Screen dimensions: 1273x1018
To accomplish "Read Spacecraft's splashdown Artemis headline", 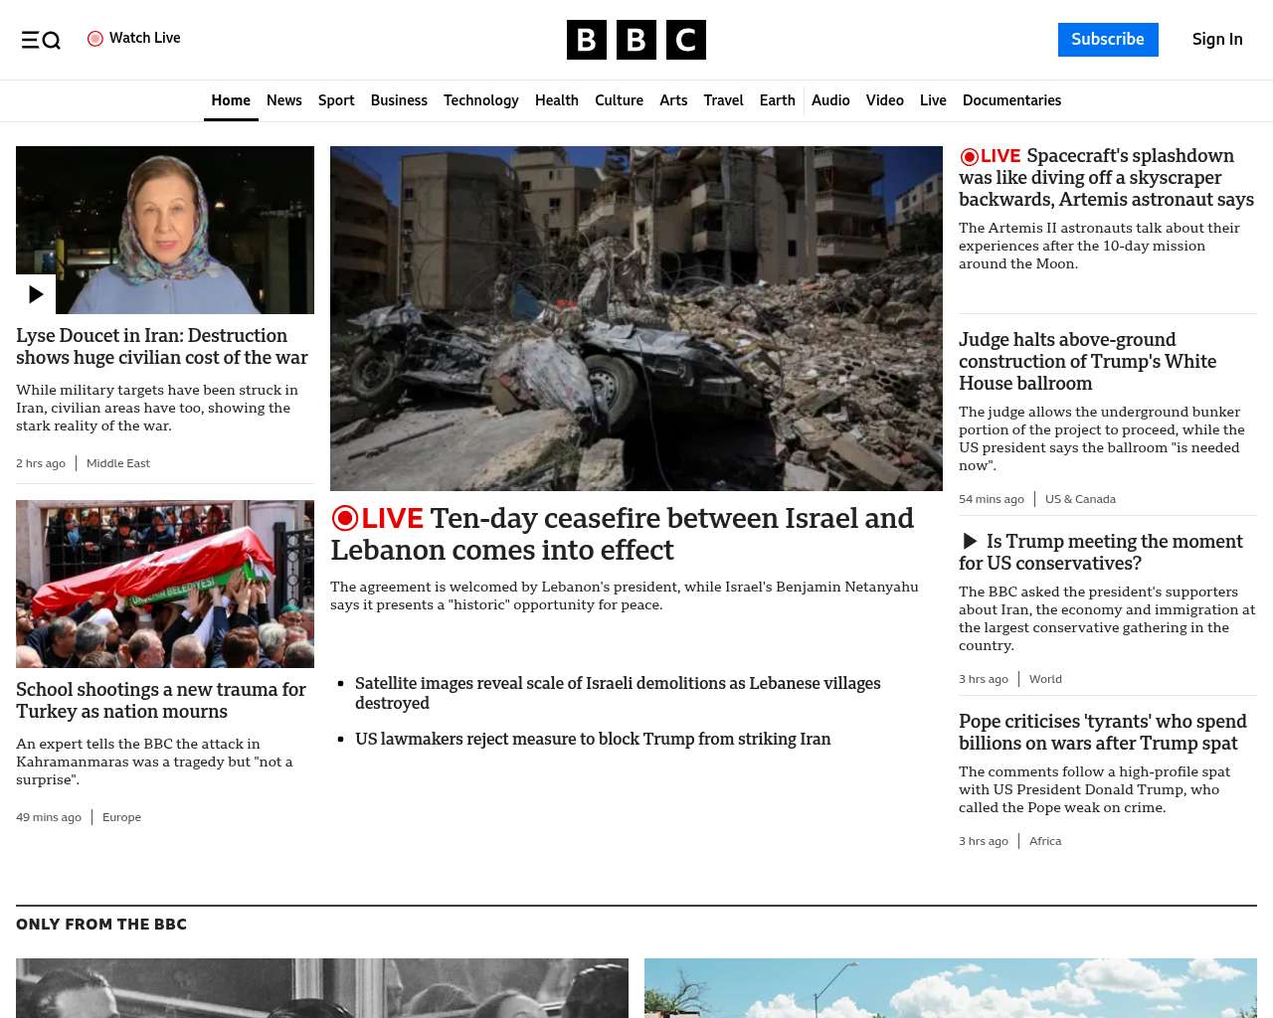I will coord(1107,178).
